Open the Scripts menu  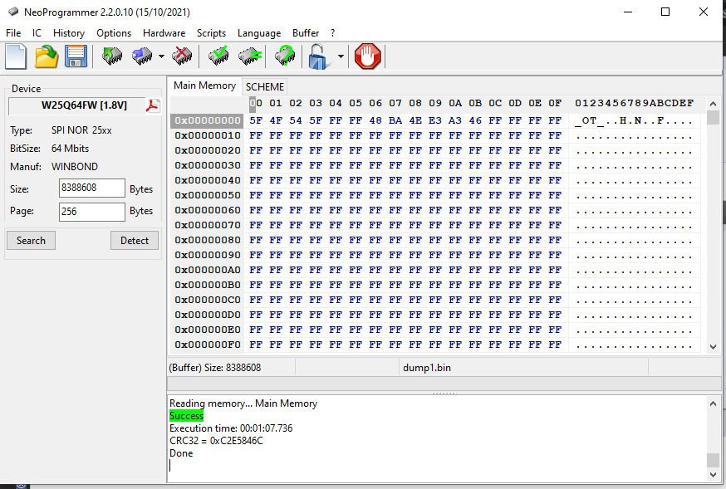pos(211,33)
